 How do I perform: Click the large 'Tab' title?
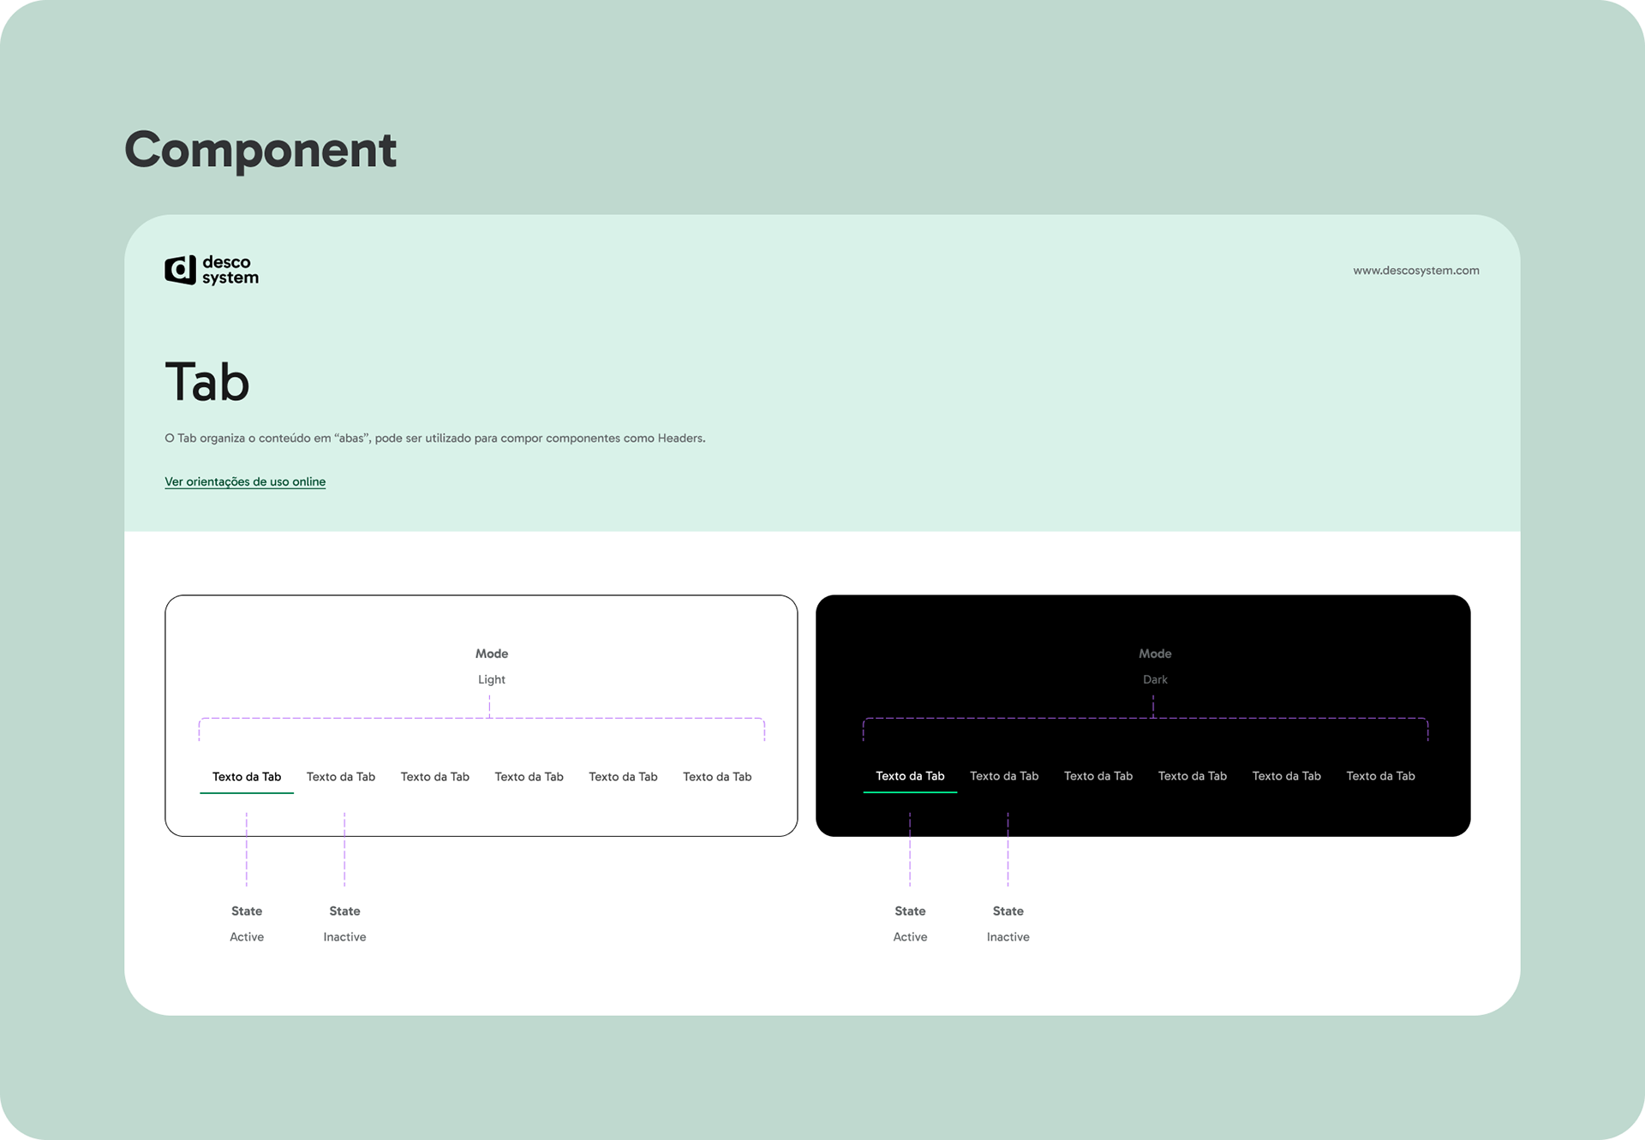[207, 382]
